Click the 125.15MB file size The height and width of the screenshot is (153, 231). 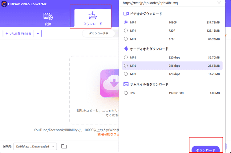[x=213, y=31]
